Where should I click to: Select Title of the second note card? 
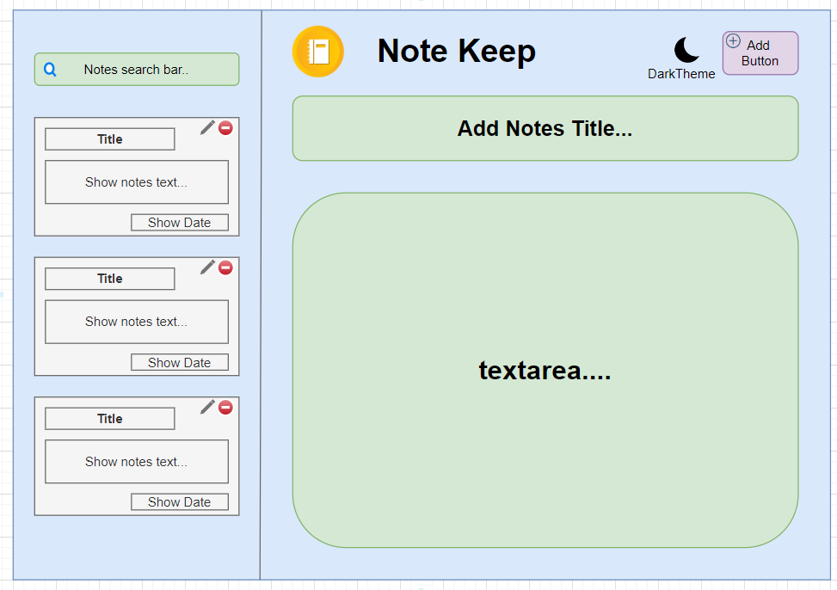pyautogui.click(x=110, y=279)
